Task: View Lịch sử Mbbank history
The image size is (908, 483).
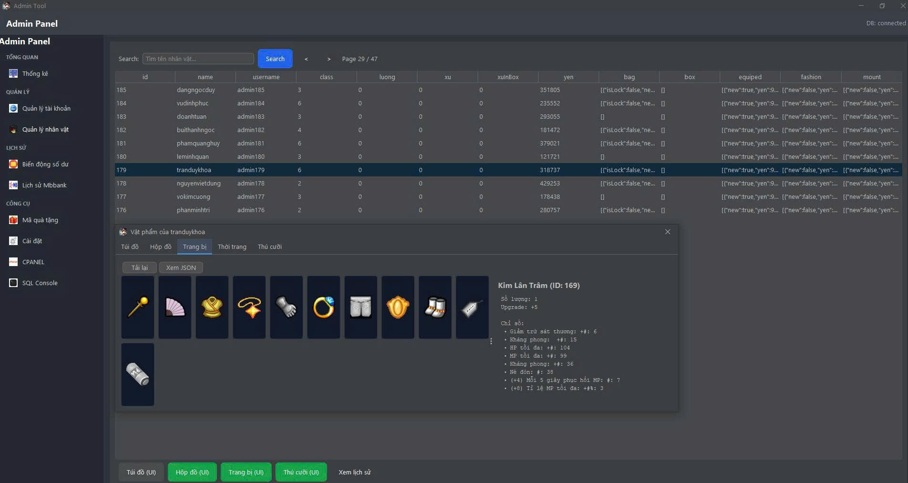Action: pos(45,185)
